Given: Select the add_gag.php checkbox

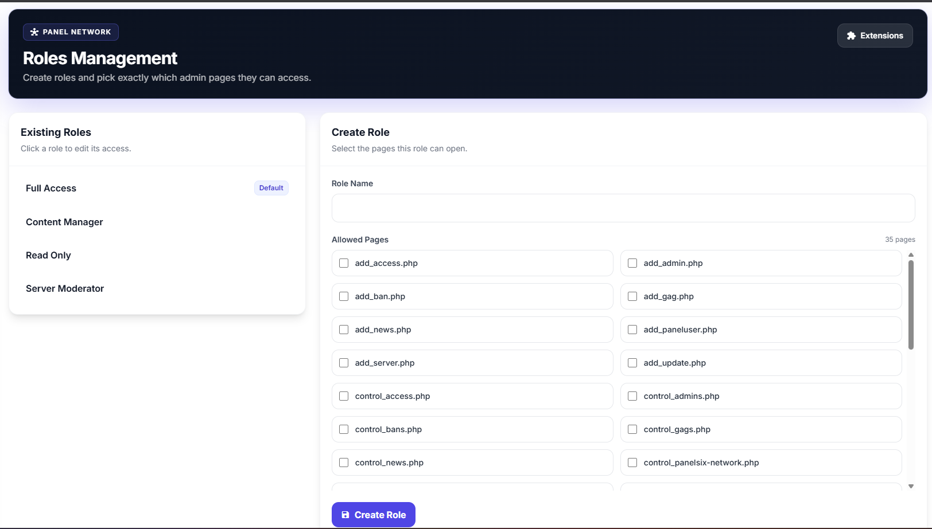Looking at the screenshot, I should [632, 296].
